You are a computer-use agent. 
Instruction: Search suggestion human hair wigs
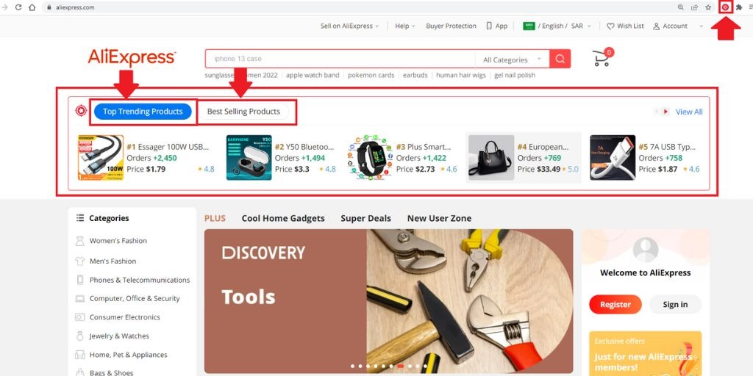pyautogui.click(x=461, y=75)
